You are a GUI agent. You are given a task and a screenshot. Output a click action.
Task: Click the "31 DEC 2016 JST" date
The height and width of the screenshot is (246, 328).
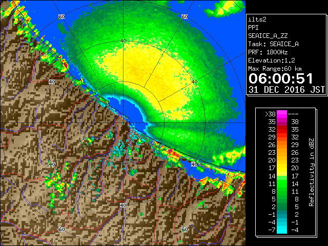[286, 90]
